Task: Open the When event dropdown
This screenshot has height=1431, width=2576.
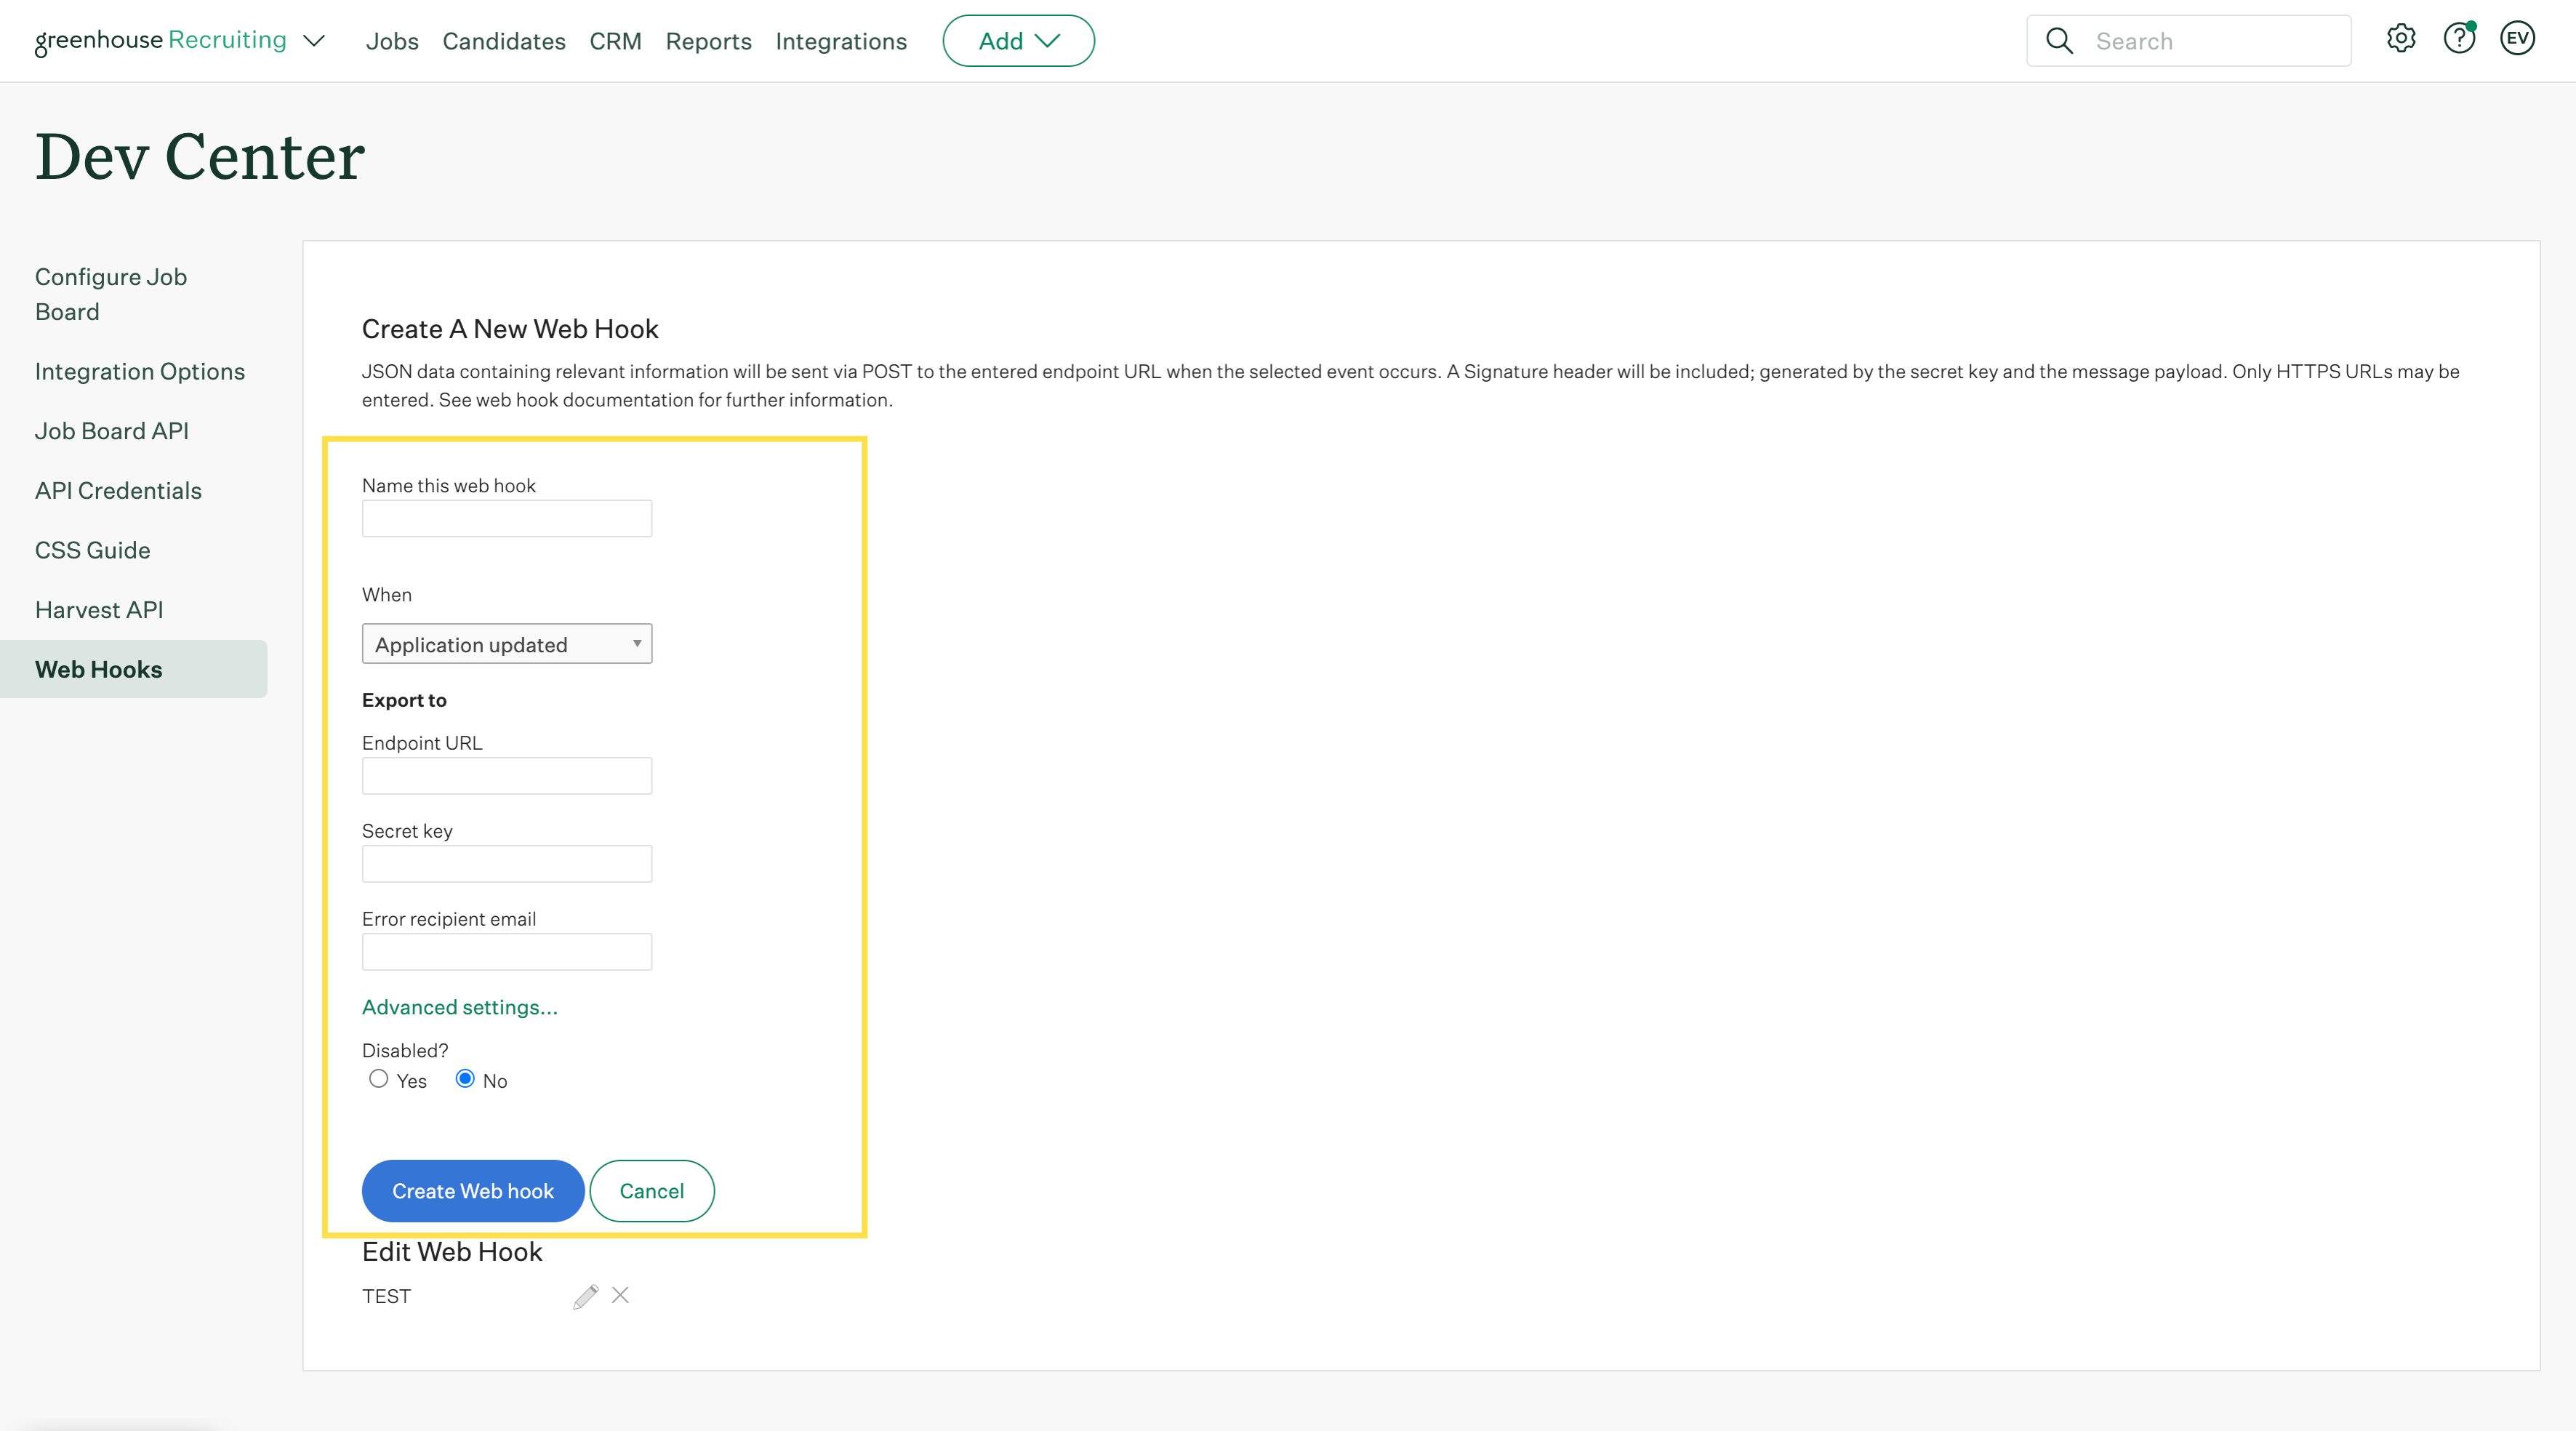Action: point(507,644)
